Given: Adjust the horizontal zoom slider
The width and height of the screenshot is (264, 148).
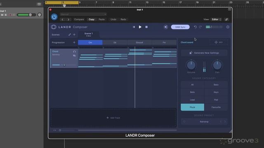Looking at the screenshot, I should click(66, 130).
